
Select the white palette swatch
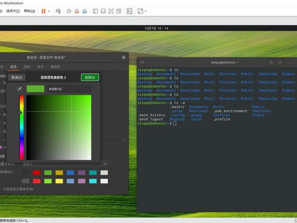point(104,181)
